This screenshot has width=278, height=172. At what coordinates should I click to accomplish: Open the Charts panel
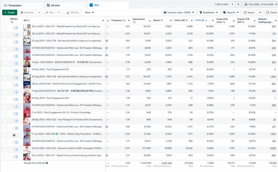click(271, 12)
